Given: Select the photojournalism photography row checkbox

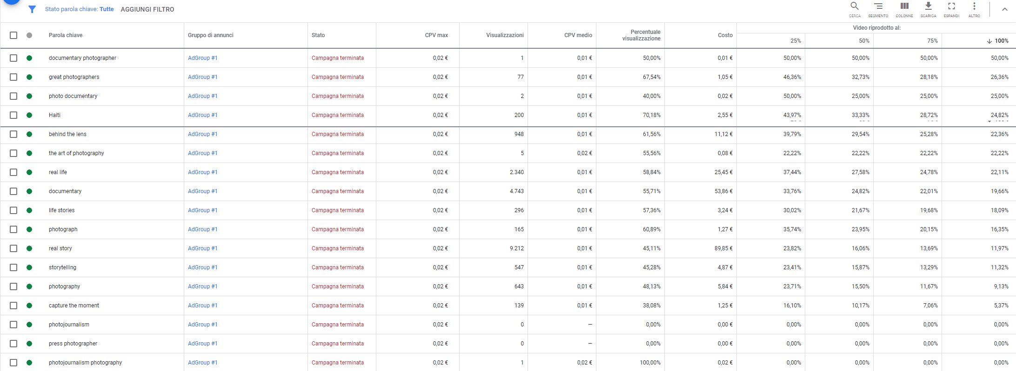Looking at the screenshot, I should coord(13,363).
